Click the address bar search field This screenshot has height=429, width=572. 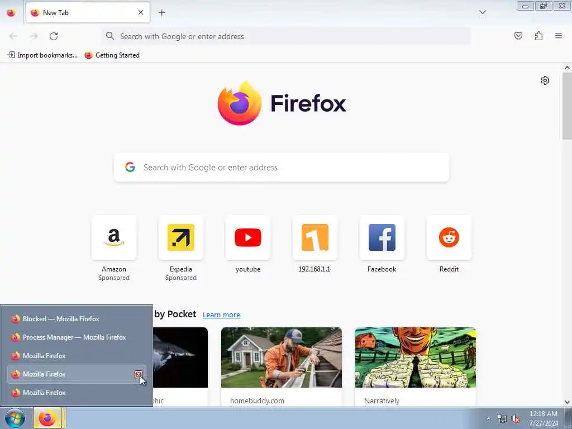(287, 36)
